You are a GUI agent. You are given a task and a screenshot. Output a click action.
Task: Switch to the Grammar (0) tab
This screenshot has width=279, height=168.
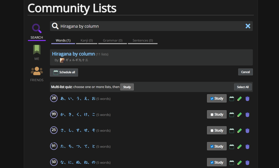click(112, 40)
